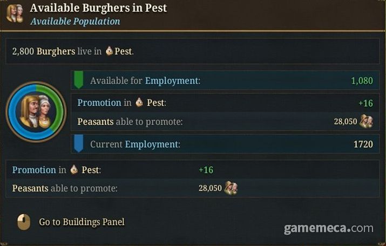The height and width of the screenshot is (246, 386).
Task: Click the Available Population subtitle
Action: pos(75,22)
